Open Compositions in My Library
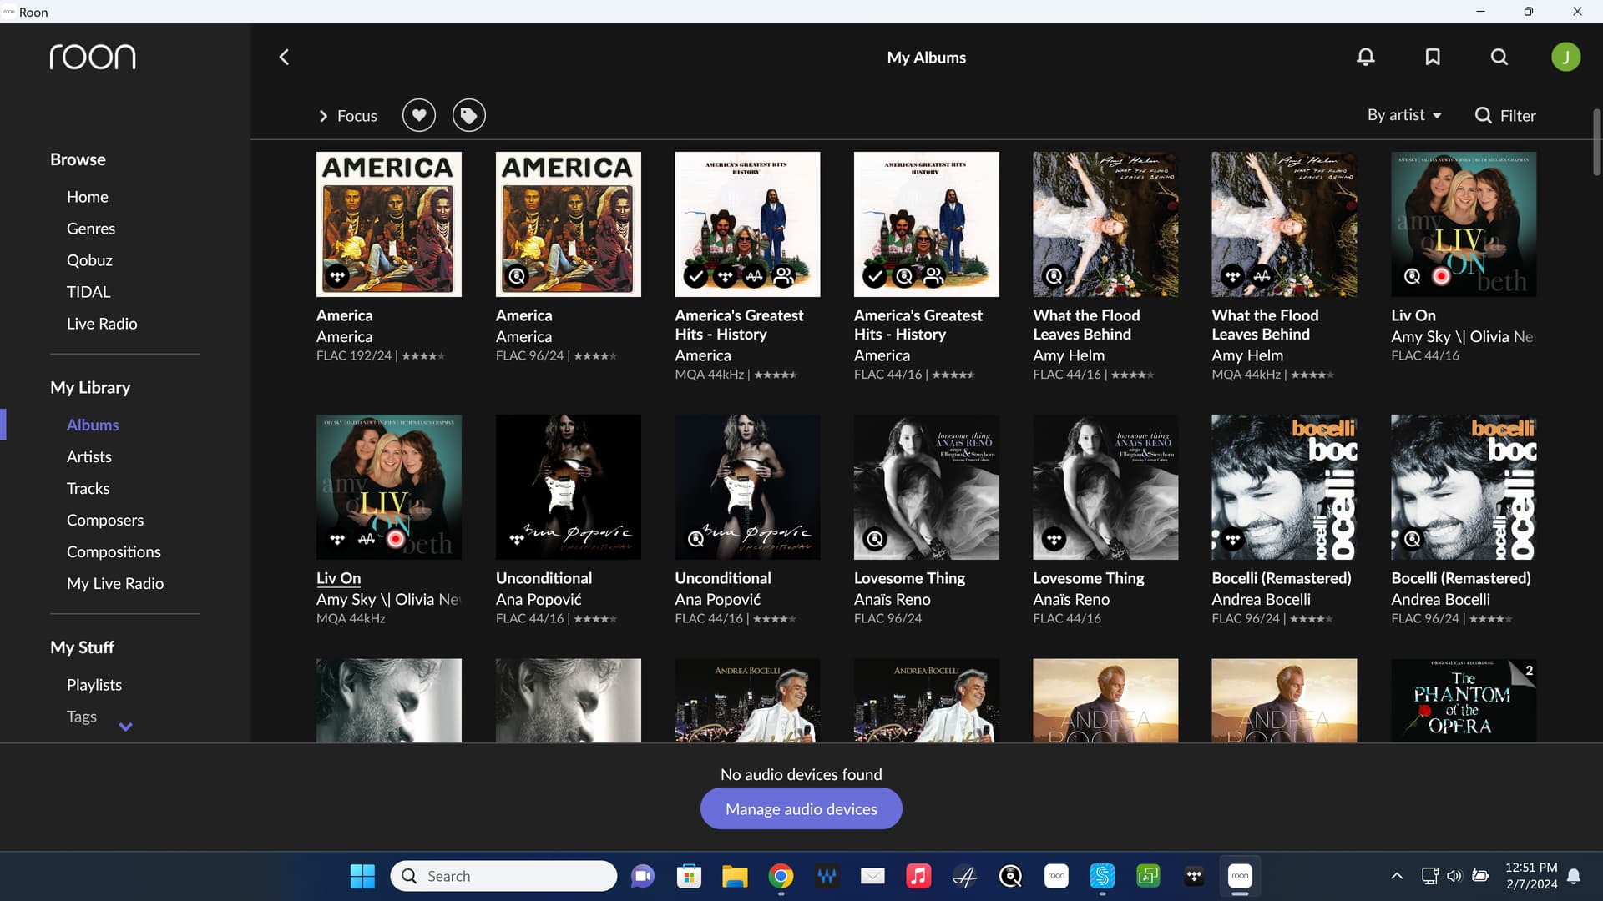 coord(114,551)
